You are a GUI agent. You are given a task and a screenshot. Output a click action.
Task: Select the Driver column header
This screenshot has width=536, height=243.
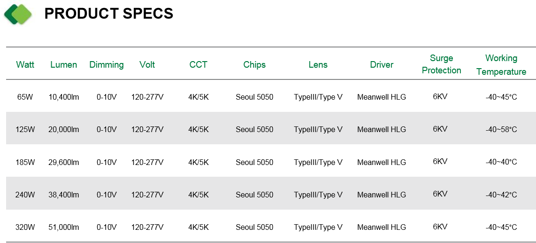[382, 65]
